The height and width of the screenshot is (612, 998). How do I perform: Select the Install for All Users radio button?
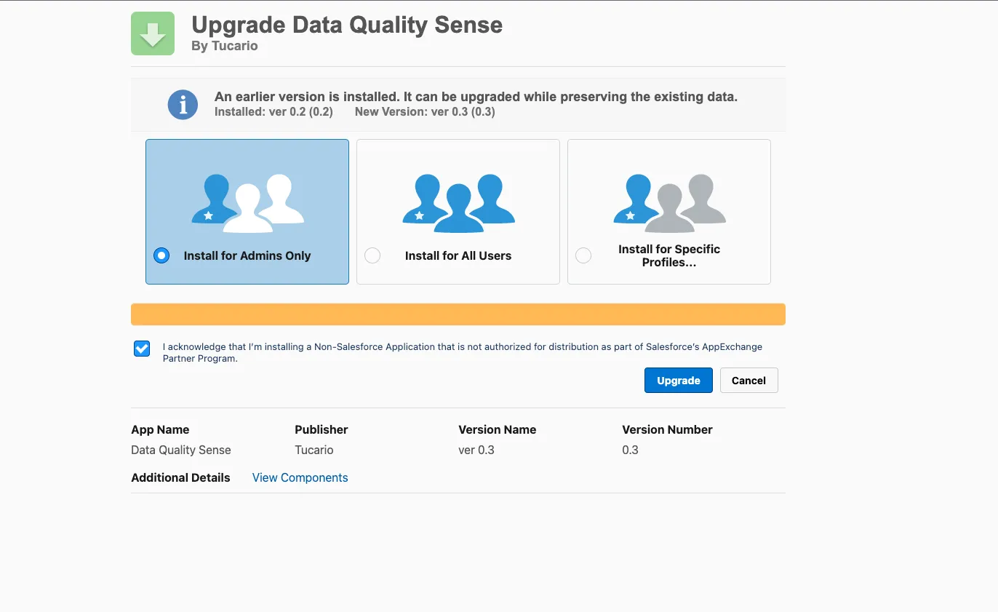coord(372,255)
